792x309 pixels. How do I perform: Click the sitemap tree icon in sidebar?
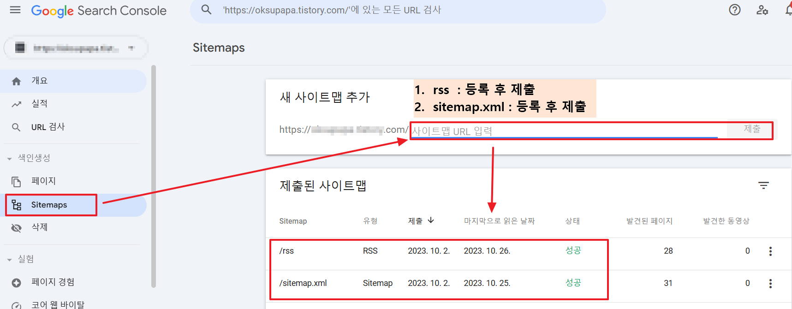point(17,205)
